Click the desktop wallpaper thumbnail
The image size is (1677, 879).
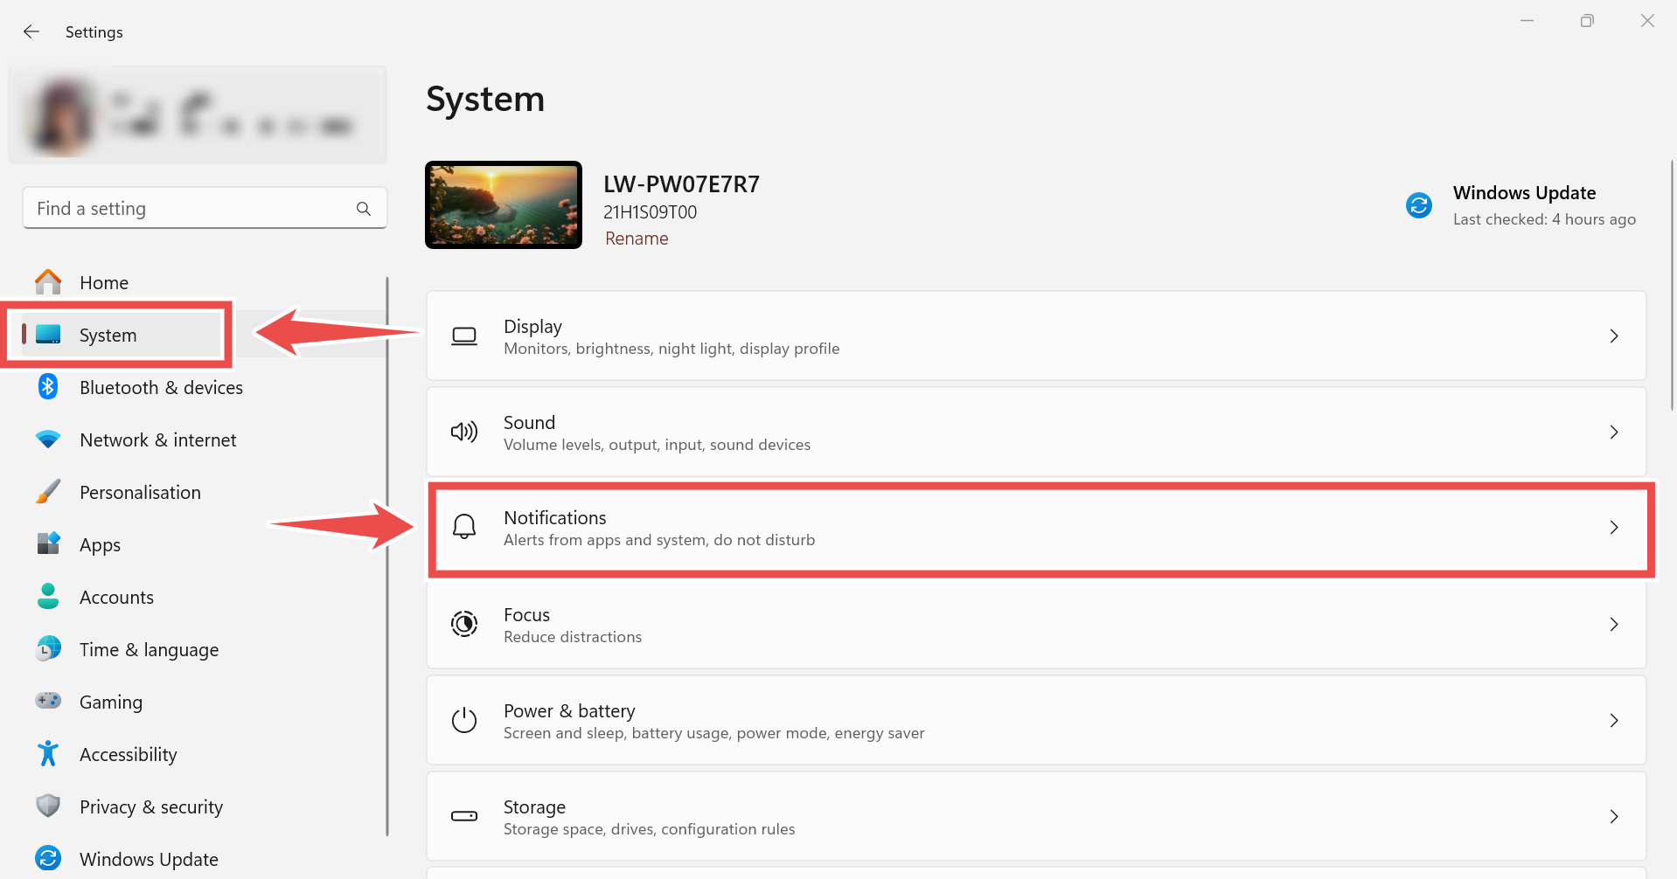504,205
